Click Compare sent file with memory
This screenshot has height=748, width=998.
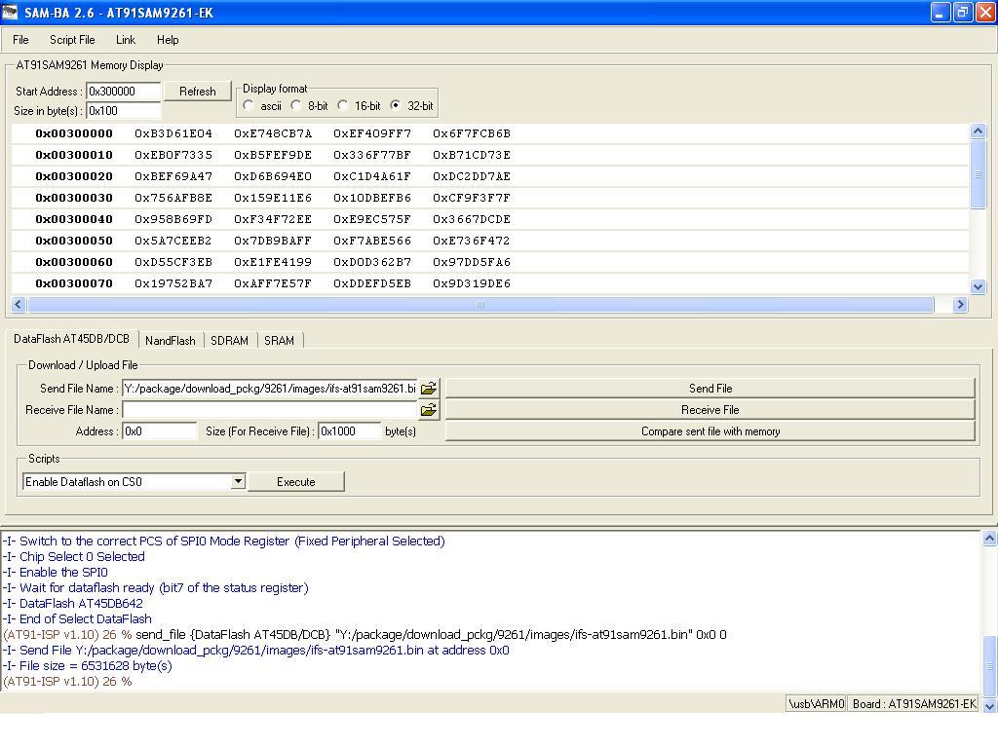click(710, 431)
